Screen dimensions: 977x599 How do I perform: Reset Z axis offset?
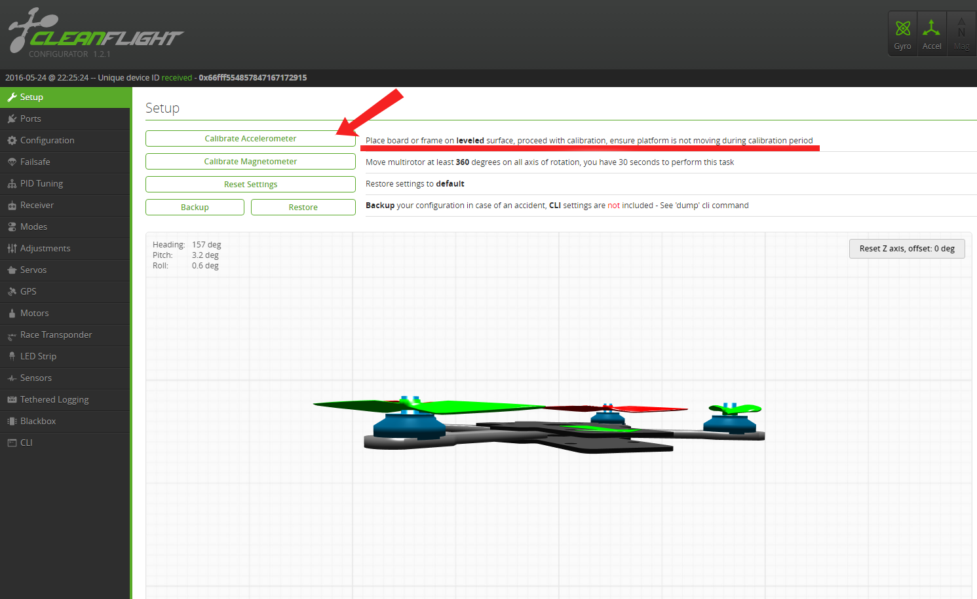click(907, 249)
